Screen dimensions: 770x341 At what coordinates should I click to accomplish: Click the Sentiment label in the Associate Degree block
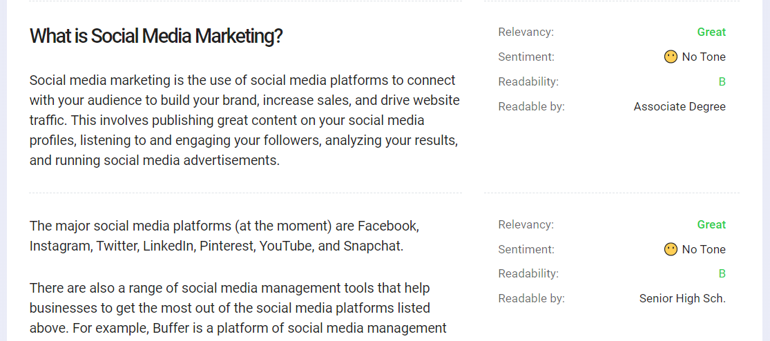pyautogui.click(x=526, y=57)
